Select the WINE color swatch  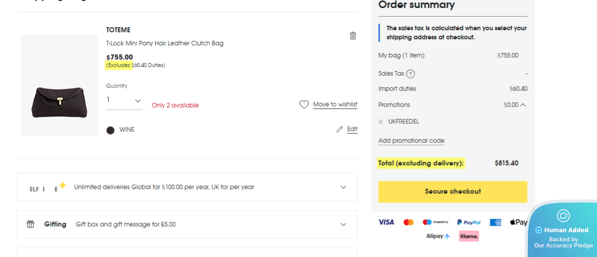110,130
